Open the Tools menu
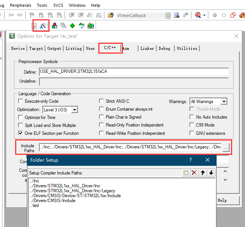245x227 pixels. pos(42,5)
